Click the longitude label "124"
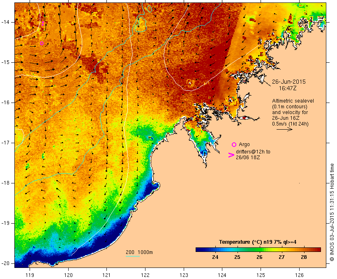Viewport: 337px width, 279px height. 222,275
